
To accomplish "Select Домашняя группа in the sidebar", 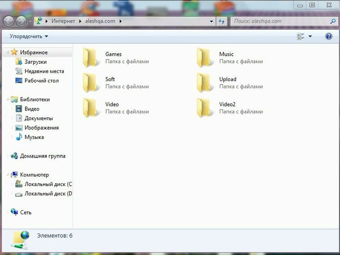I will click(x=42, y=156).
